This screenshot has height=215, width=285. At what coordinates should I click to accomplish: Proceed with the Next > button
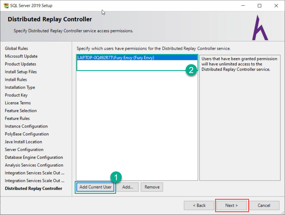[232, 205]
